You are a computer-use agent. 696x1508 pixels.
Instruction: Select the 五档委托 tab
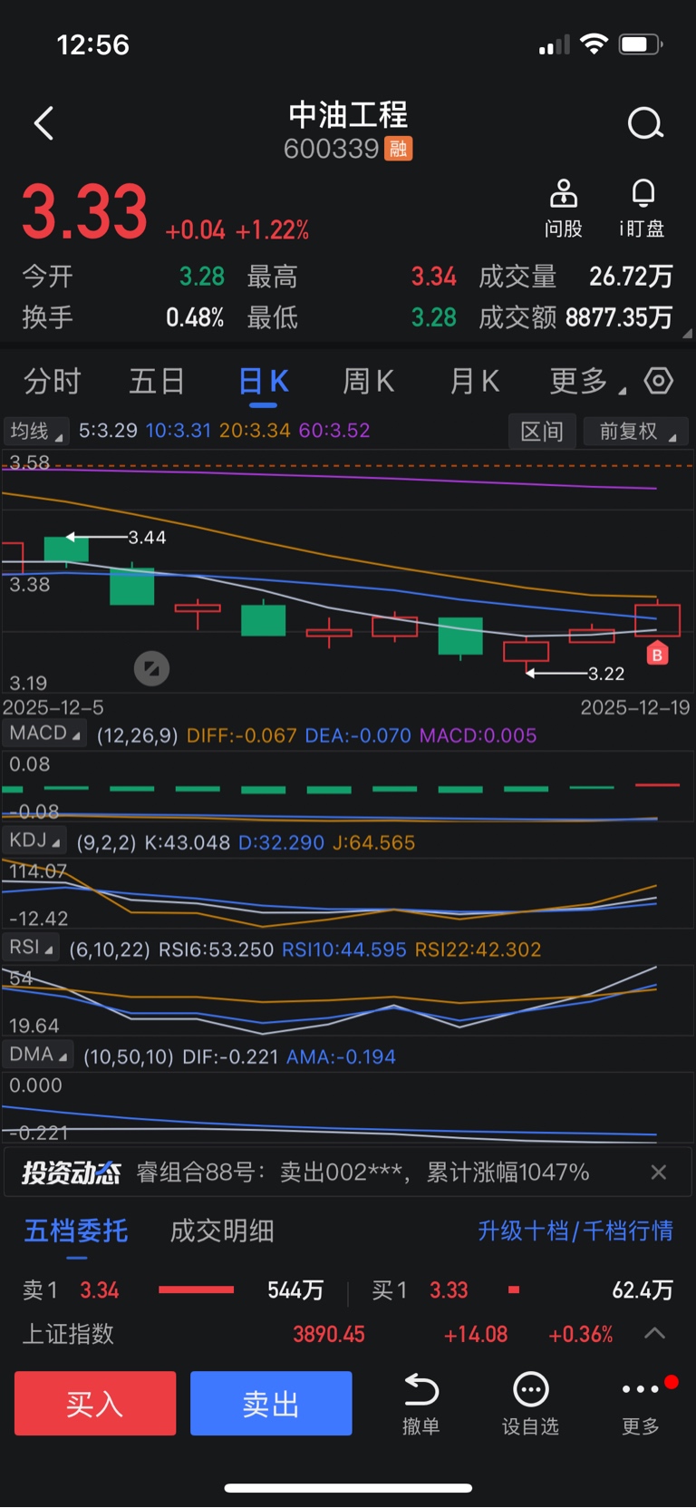(76, 1231)
